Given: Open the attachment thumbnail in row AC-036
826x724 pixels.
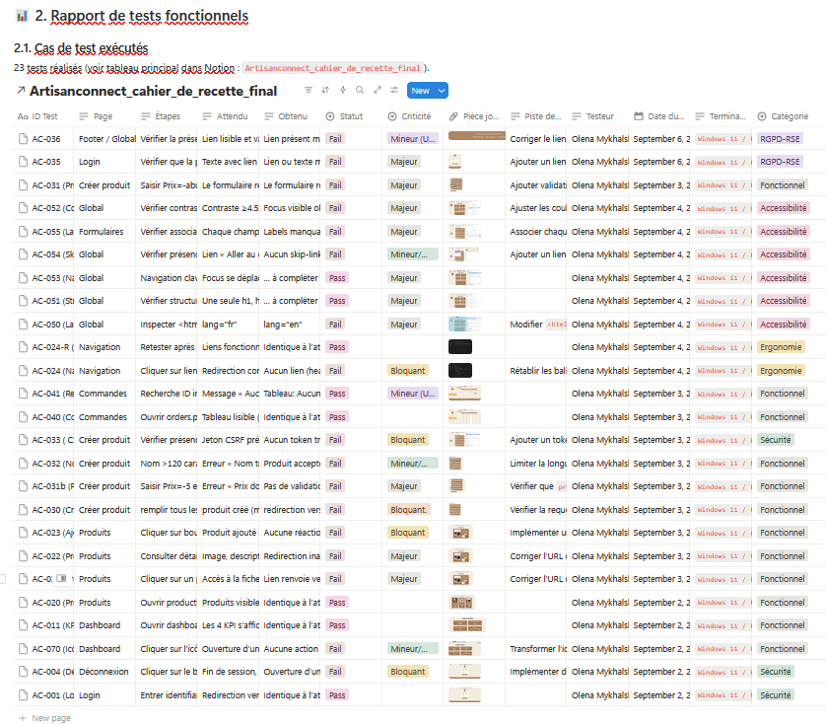Looking at the screenshot, I should point(476,136).
